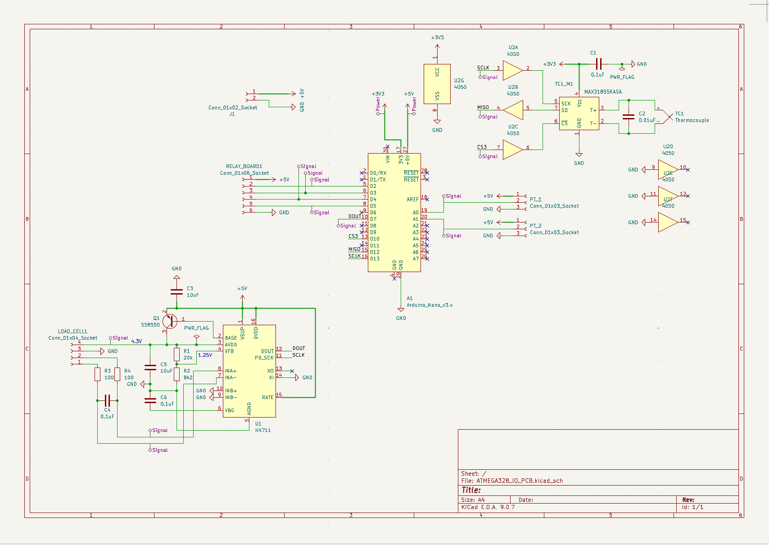Click the SCLK net label at U2A input
Screen dimensions: 769x545
click(x=483, y=68)
